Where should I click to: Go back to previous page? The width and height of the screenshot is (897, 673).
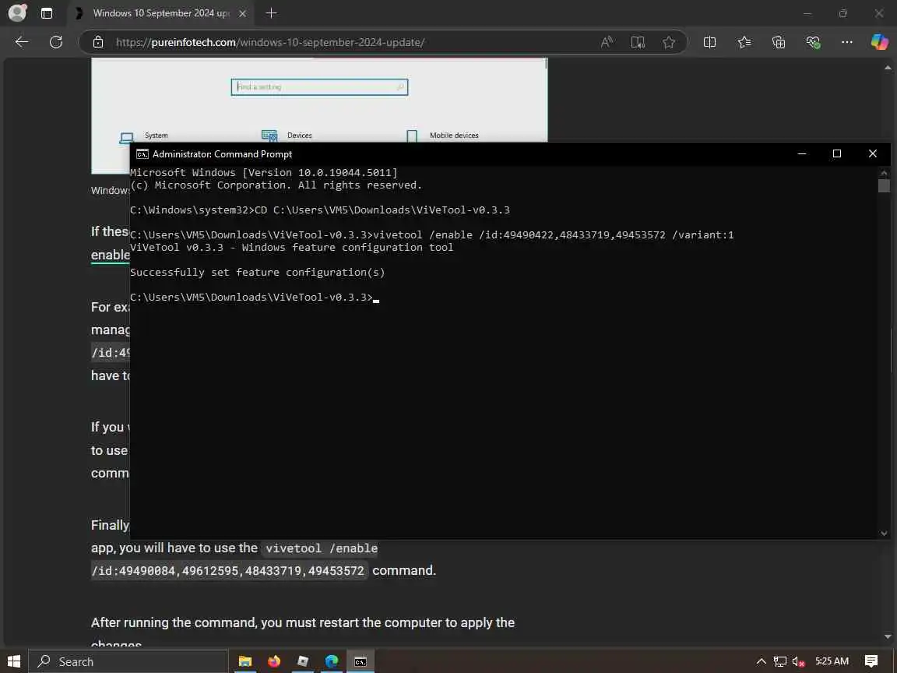[x=22, y=42]
